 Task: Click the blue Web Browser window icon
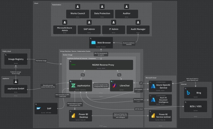93,43
